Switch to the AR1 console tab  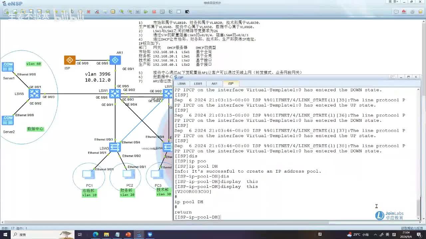[x=214, y=84]
